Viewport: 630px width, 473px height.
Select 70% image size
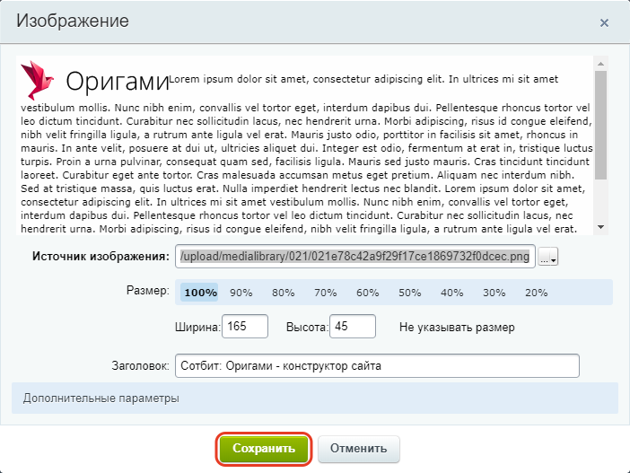click(326, 293)
